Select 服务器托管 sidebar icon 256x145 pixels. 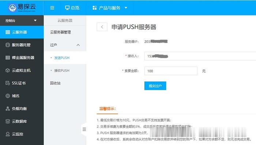[8, 45]
